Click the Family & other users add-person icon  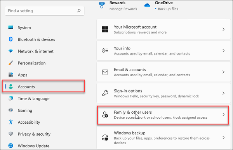point(105,114)
